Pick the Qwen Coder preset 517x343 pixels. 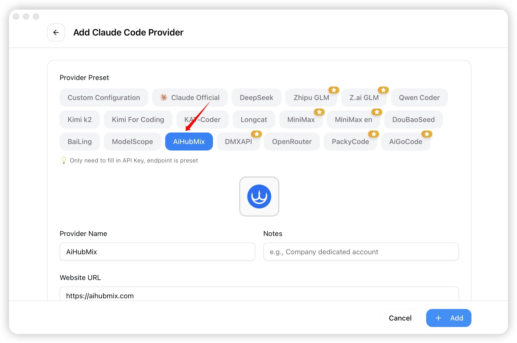[419, 97]
